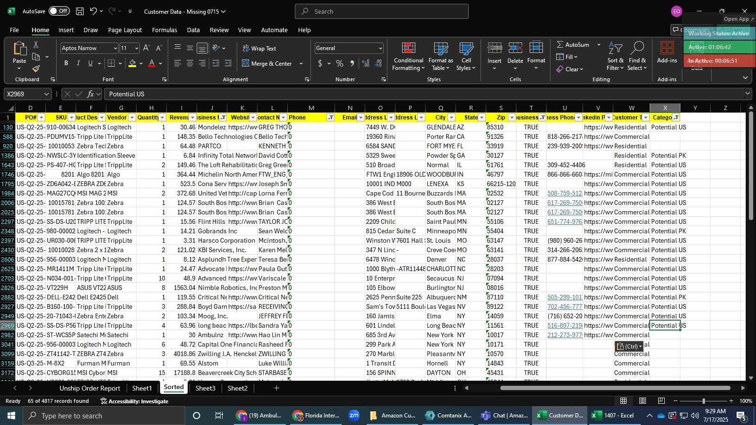
Task: Open State column filter dropdown
Action: [x=481, y=118]
